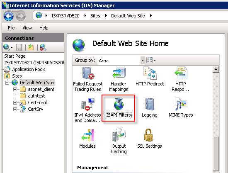This screenshot has height=173, width=228.
Task: Open Modules feature
Action: point(87,139)
